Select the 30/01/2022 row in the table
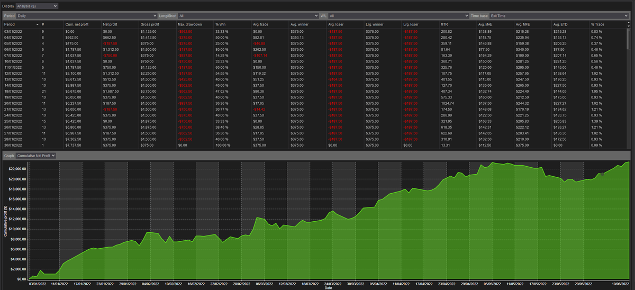Screen dimensions: 635x290 point(315,145)
